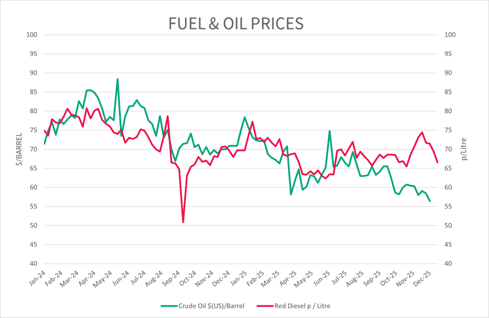489x318 pixels.
Task: Click the crude oil line's highest peak near 88
Action: (x=118, y=79)
